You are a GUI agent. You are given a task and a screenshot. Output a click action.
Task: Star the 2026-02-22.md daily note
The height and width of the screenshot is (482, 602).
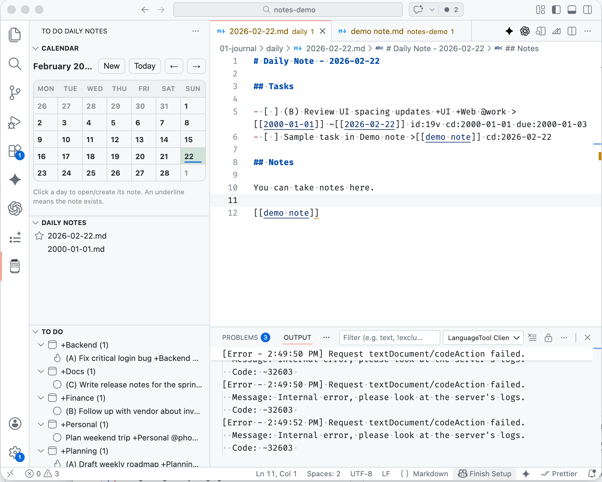(39, 236)
